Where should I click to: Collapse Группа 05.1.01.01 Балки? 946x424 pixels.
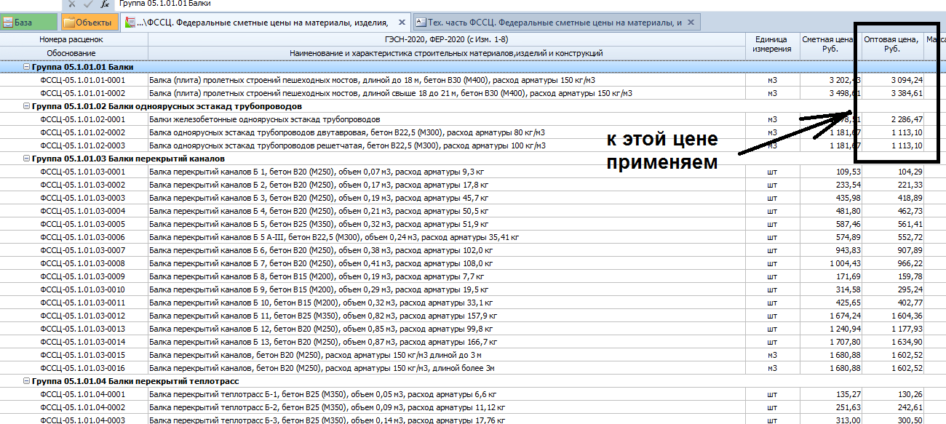pyautogui.click(x=27, y=67)
